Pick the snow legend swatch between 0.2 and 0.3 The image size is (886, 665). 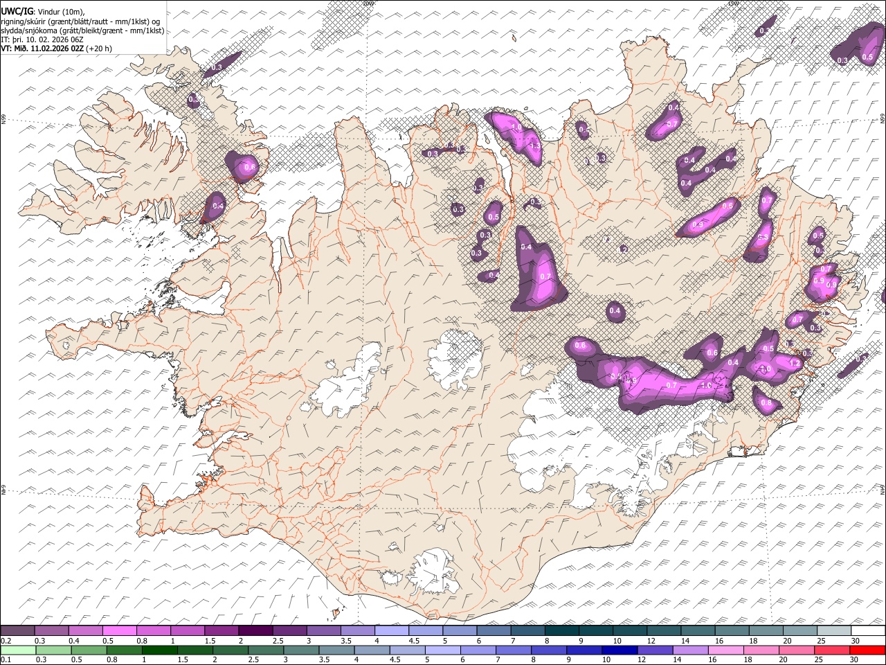click(x=17, y=631)
